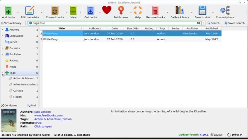Open the Calibre Library dropdown arrow
The width and height of the screenshot is (248, 139).
(x=192, y=12)
